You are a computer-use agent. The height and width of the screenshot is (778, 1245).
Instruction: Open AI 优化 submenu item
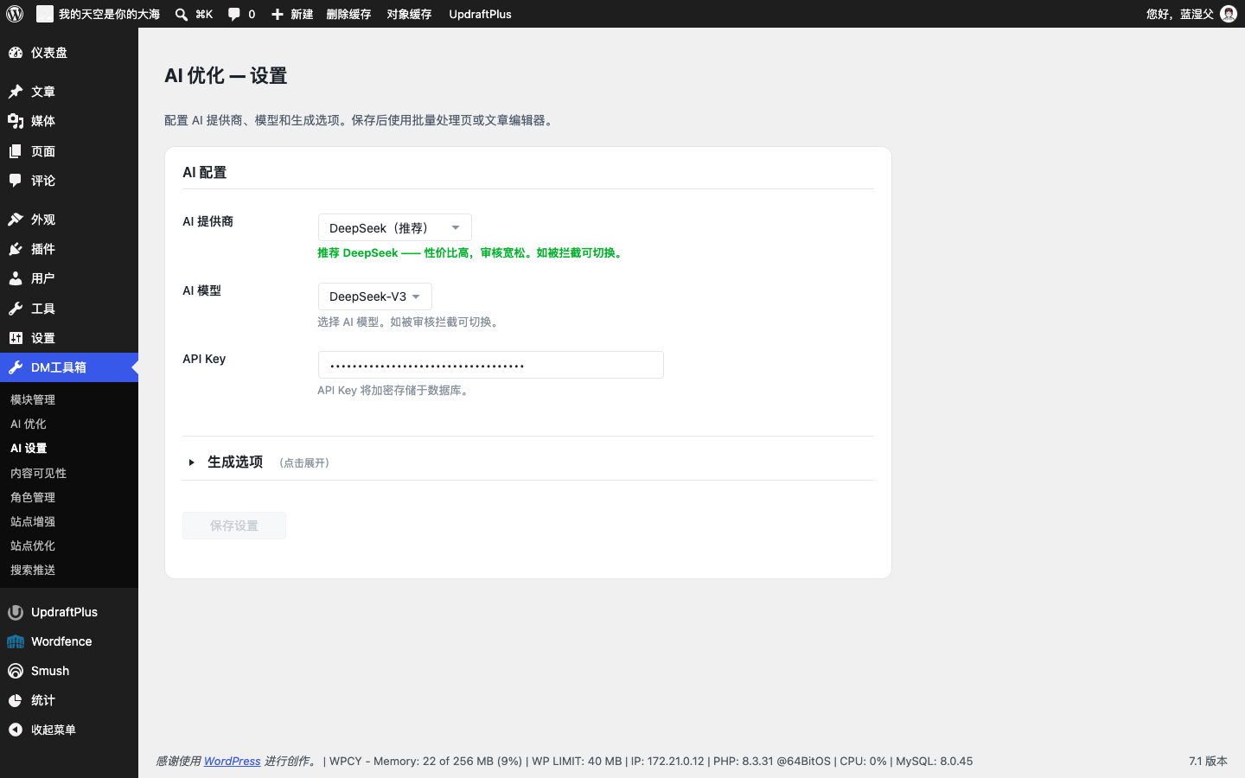pyautogui.click(x=29, y=424)
